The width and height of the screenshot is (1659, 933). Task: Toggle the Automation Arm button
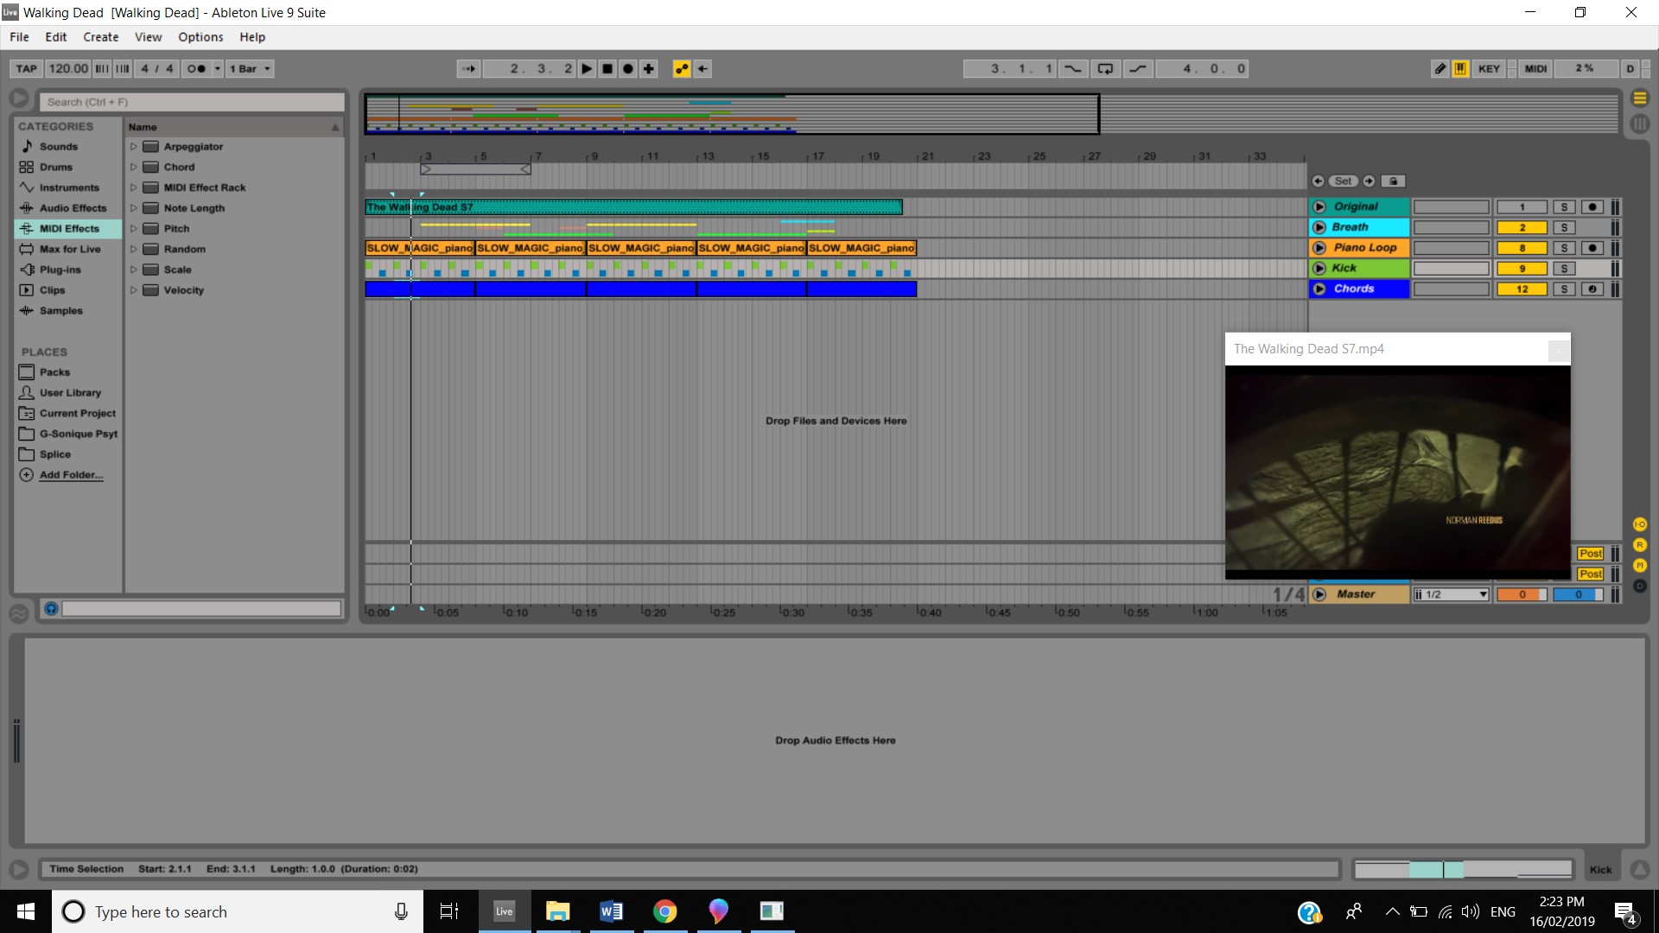682,69
